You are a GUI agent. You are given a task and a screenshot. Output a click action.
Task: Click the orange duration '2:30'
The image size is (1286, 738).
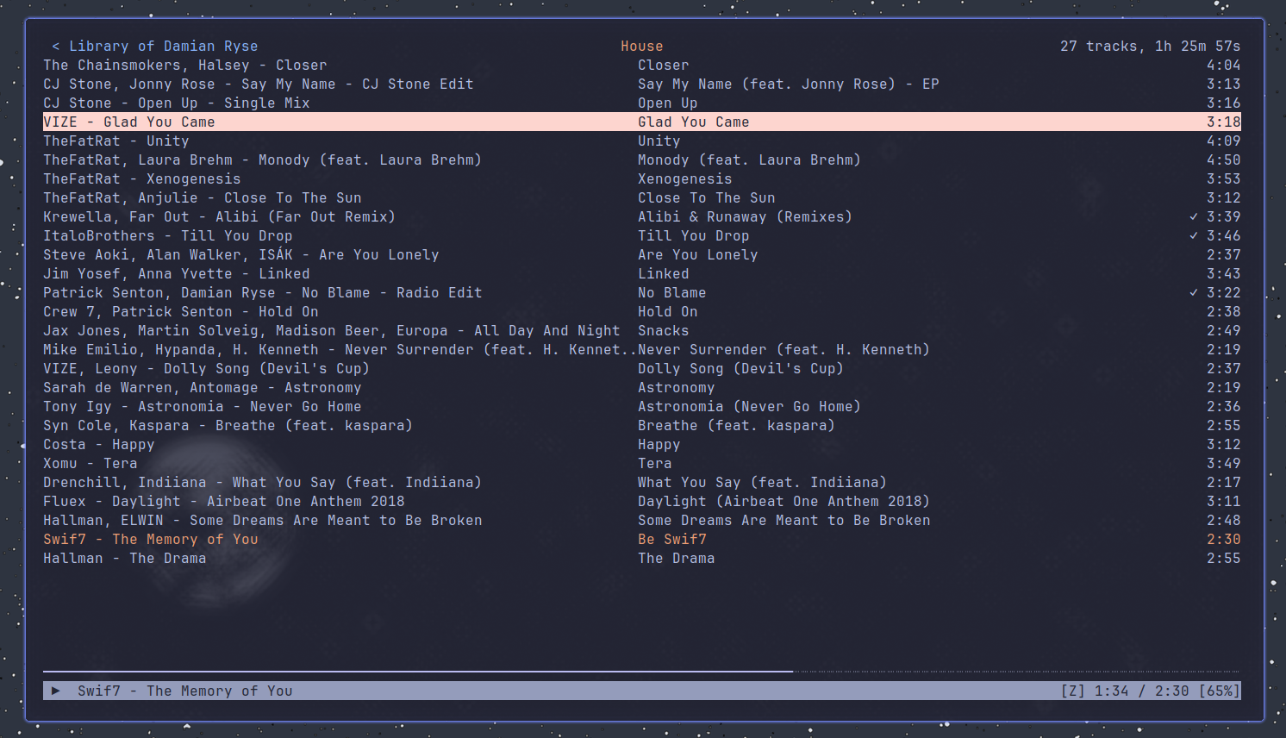[x=1224, y=540]
